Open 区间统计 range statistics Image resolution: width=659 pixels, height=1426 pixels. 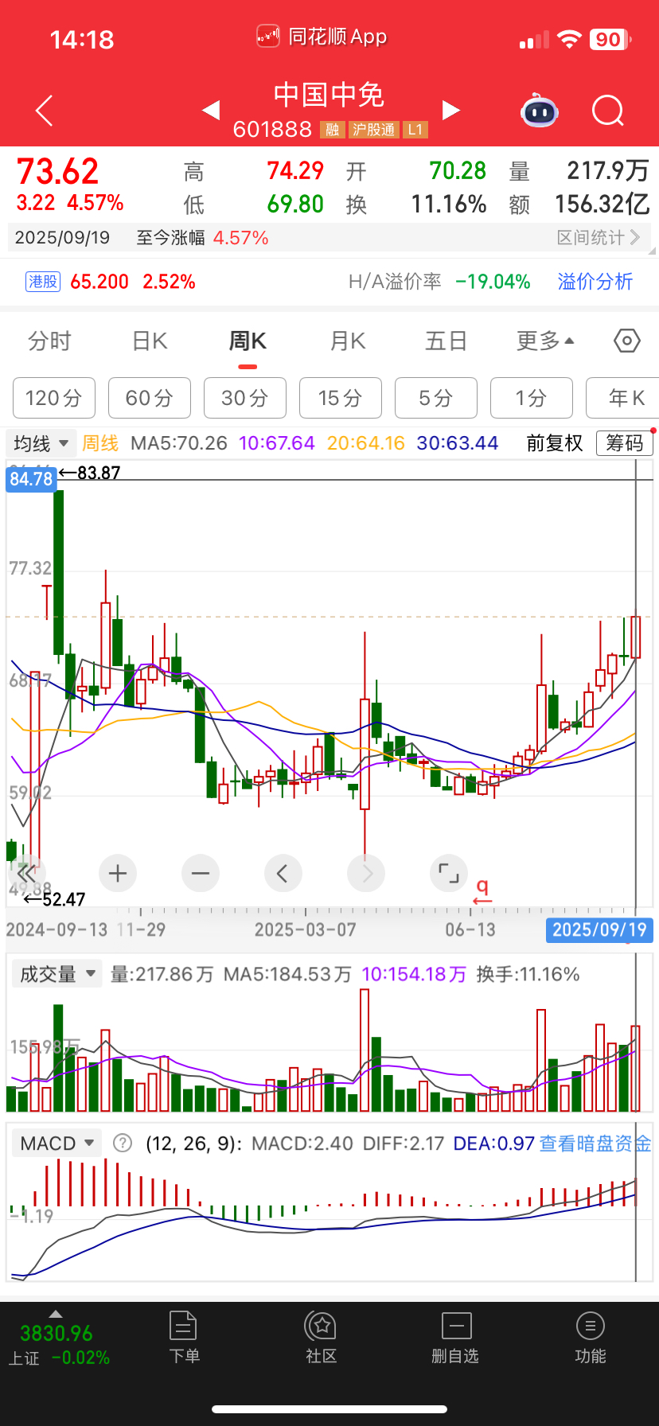[598, 237]
